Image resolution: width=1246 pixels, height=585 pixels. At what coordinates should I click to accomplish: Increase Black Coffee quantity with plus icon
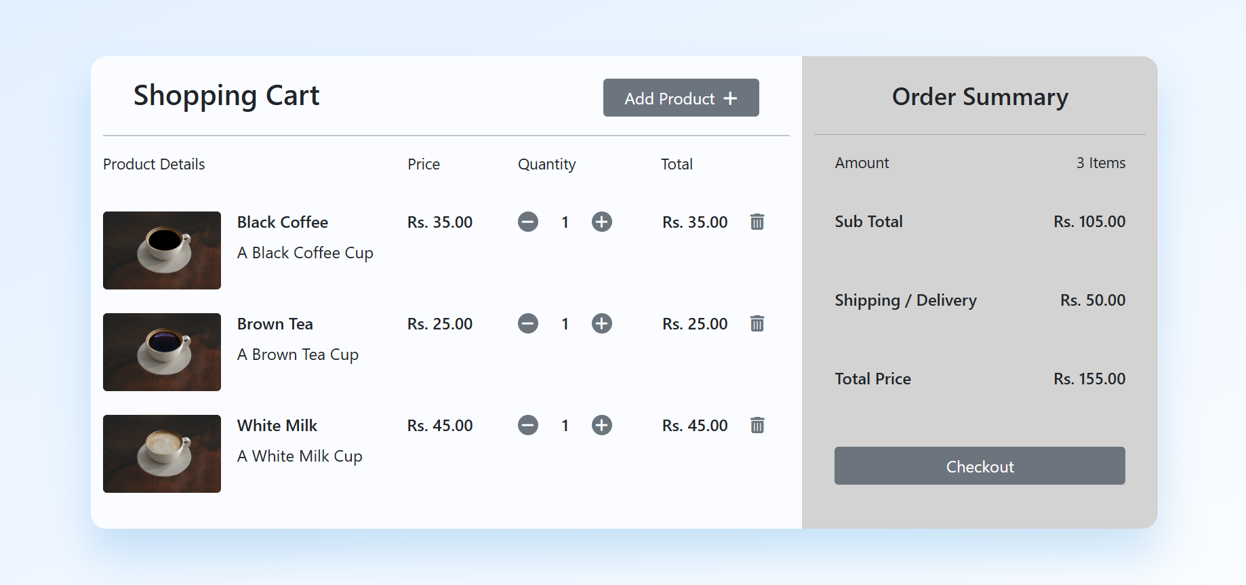coord(602,222)
